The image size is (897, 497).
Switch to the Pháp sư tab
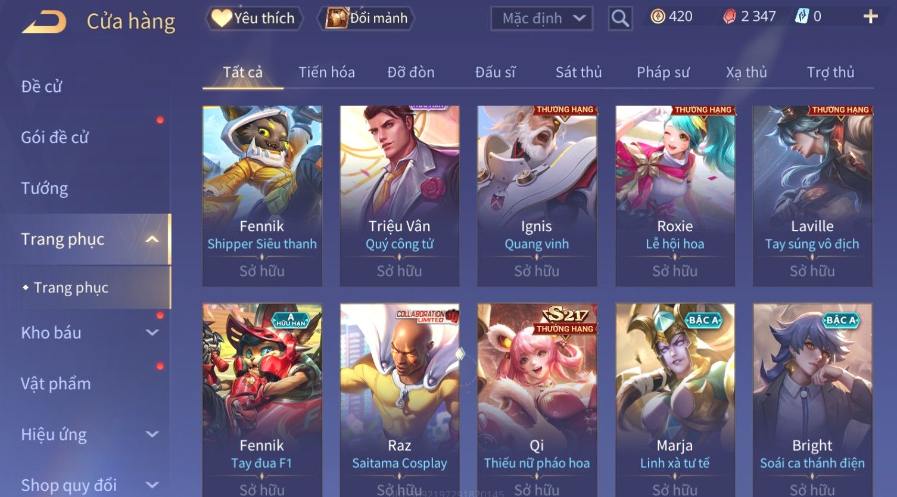point(663,72)
